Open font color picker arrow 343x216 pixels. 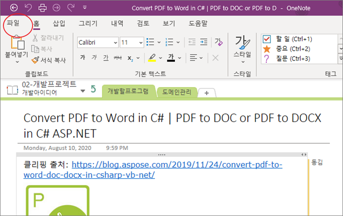[179, 58]
